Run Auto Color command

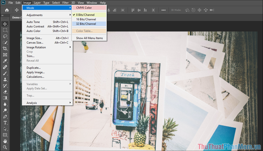(x=47, y=31)
